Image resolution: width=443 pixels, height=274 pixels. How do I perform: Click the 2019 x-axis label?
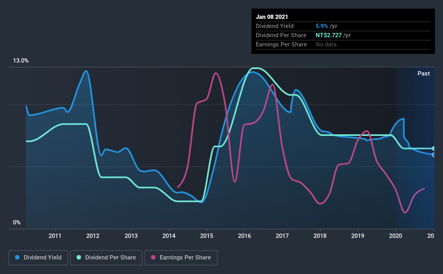coord(358,236)
